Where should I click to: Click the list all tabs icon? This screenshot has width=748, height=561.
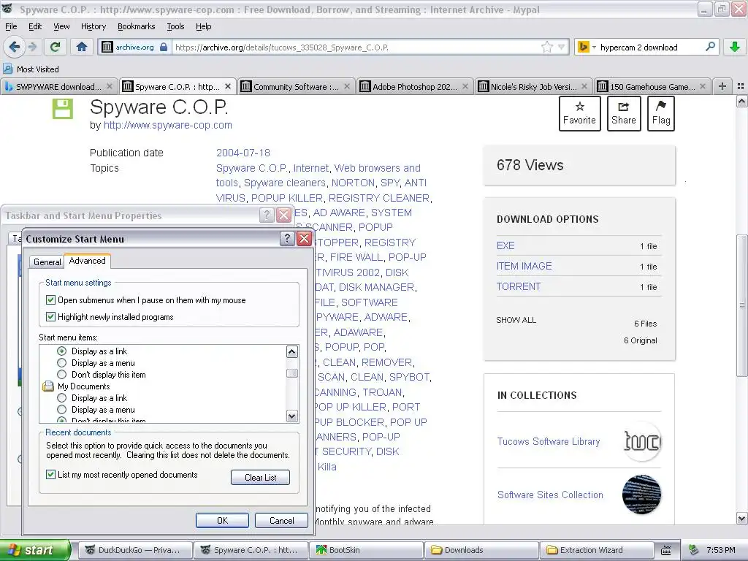pos(741,86)
